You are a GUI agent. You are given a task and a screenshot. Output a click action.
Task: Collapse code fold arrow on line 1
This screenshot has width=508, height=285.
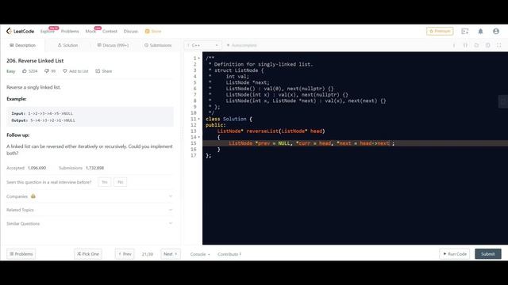[199, 58]
